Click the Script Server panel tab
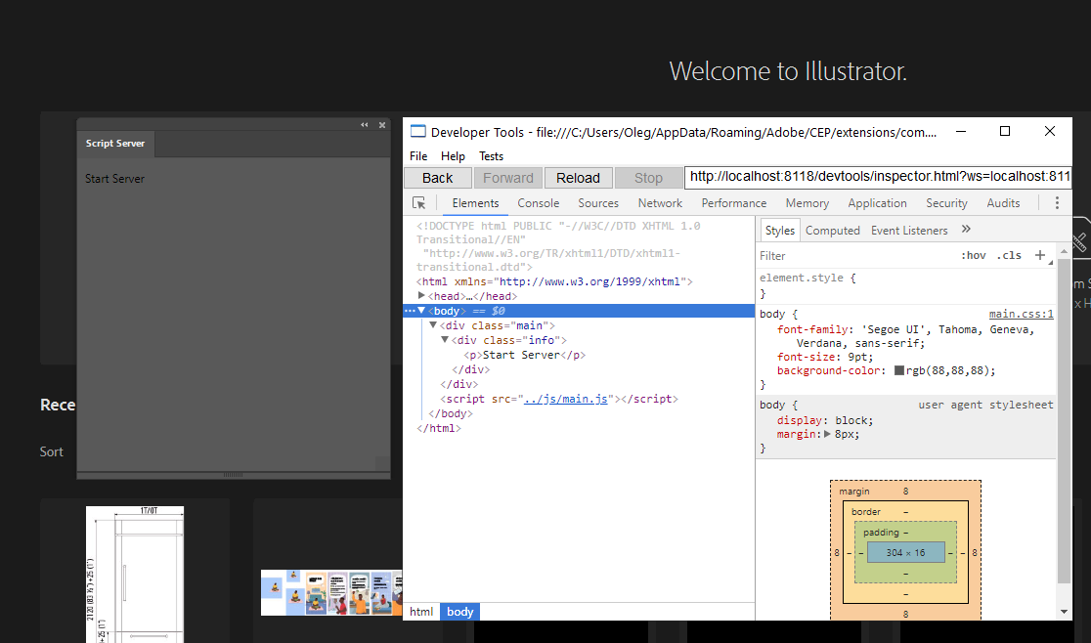 [x=115, y=144]
